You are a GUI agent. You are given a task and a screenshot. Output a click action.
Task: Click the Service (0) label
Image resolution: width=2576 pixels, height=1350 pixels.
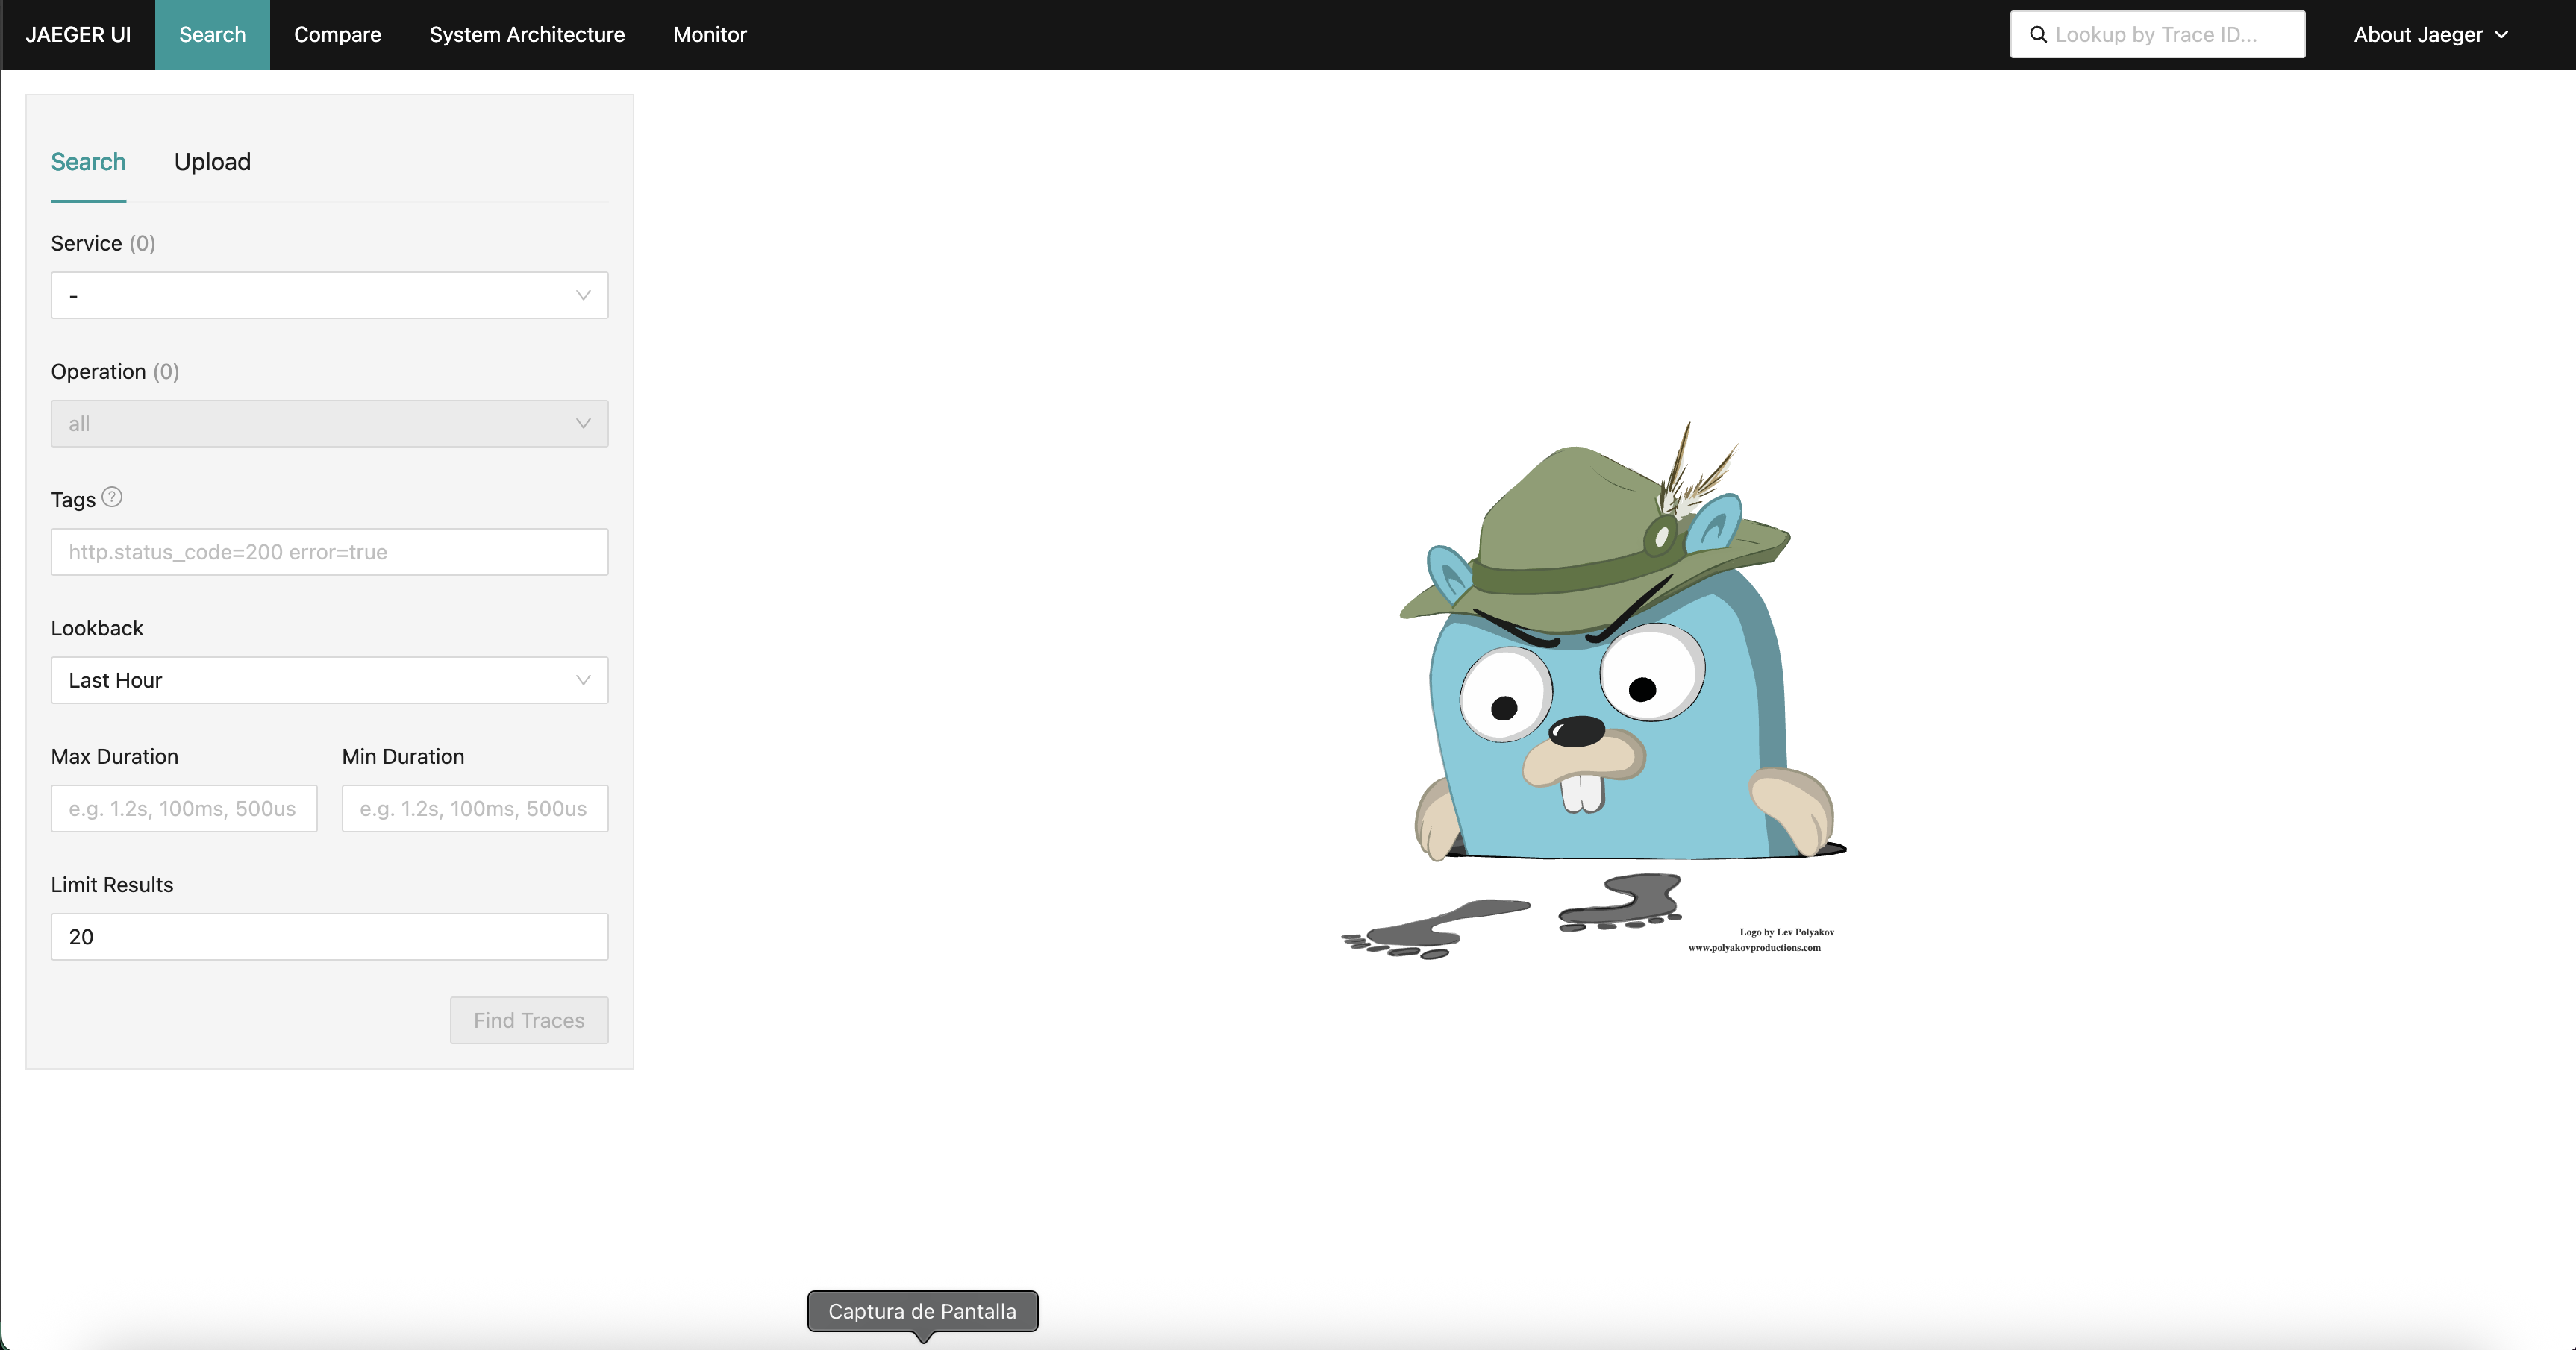[103, 243]
